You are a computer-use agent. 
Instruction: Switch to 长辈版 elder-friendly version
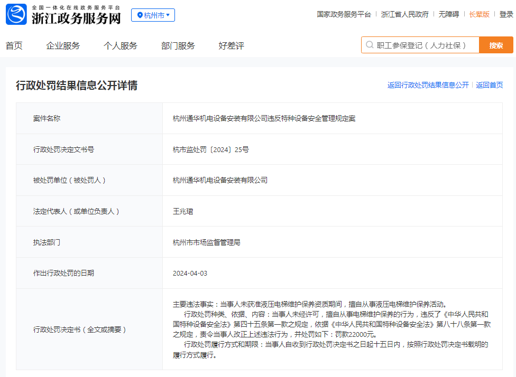[x=480, y=15]
